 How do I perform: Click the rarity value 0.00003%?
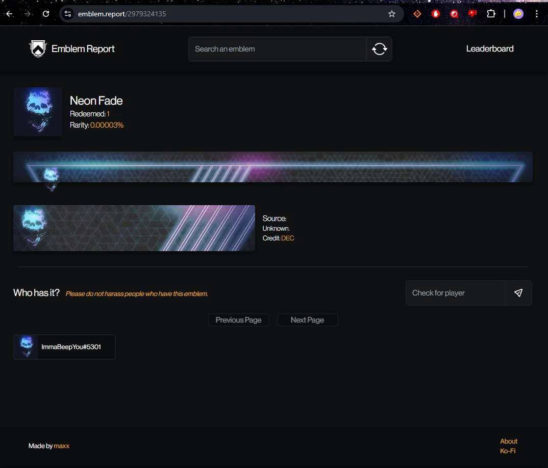coord(107,125)
